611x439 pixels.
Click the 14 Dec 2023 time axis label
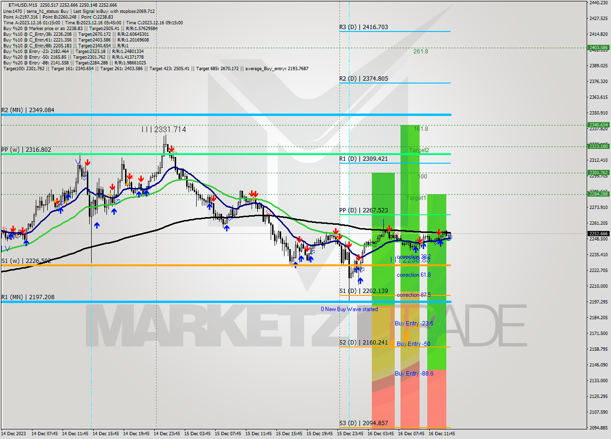[13, 434]
